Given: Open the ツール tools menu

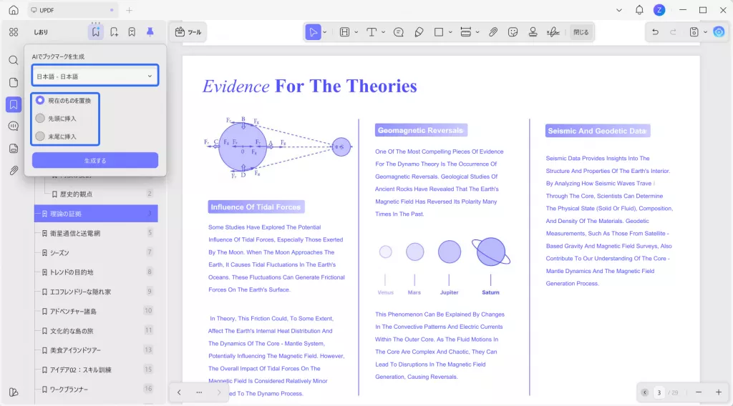Looking at the screenshot, I should tap(188, 32).
